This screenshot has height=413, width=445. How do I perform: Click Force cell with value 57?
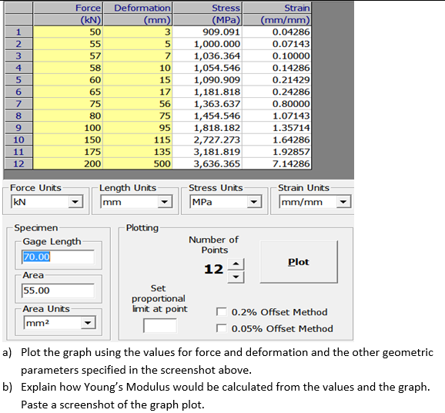[68, 55]
